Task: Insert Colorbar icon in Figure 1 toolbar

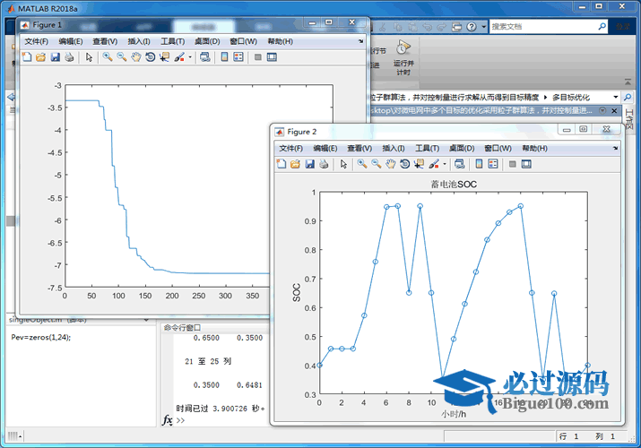Action: [224, 57]
